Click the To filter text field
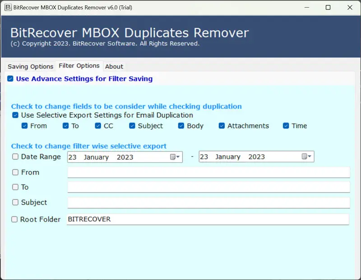Image resolution: width=361 pixels, height=280 pixels. coord(208,187)
